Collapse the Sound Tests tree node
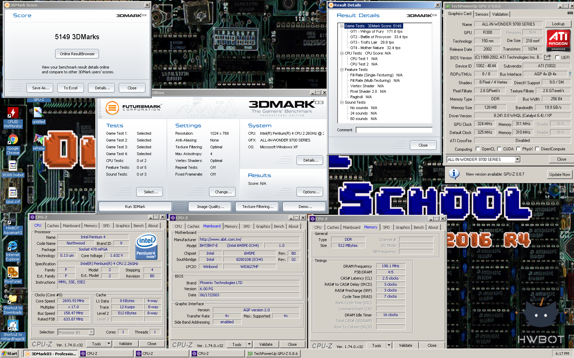The width and height of the screenshot is (574, 358). pos(342,102)
